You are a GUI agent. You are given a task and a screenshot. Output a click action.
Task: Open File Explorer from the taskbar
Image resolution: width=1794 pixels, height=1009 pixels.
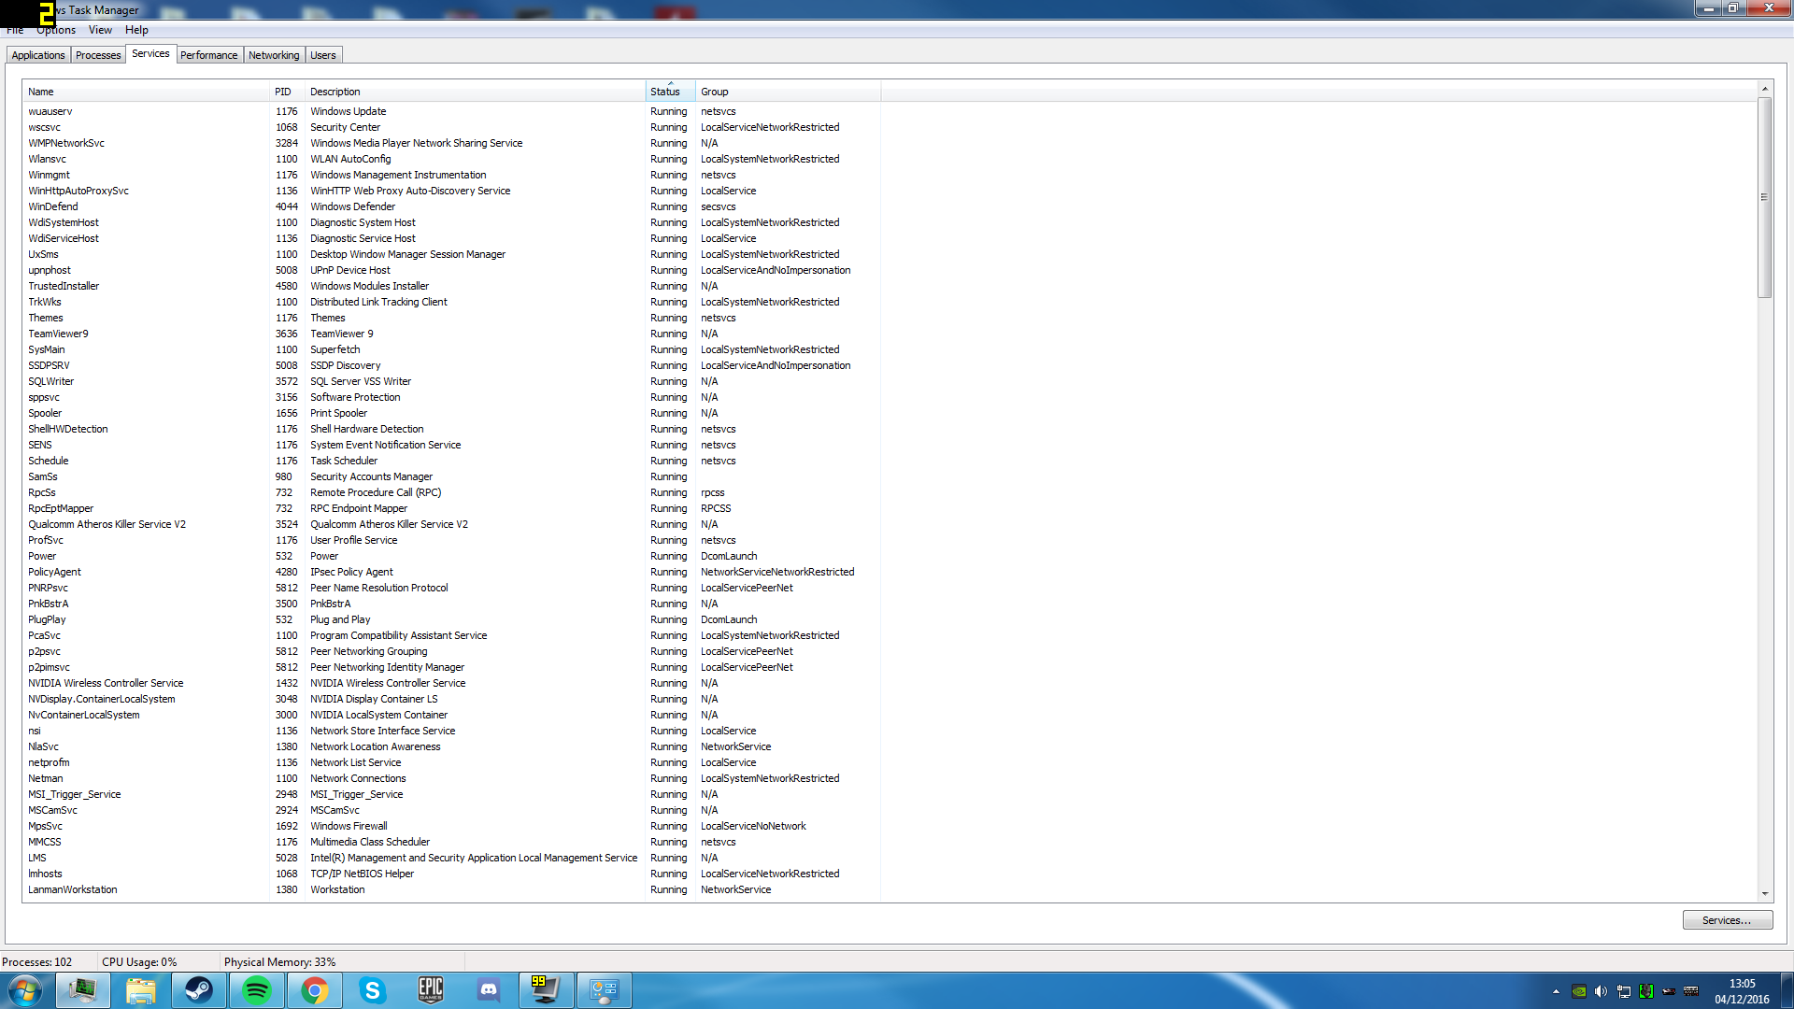[140, 990]
